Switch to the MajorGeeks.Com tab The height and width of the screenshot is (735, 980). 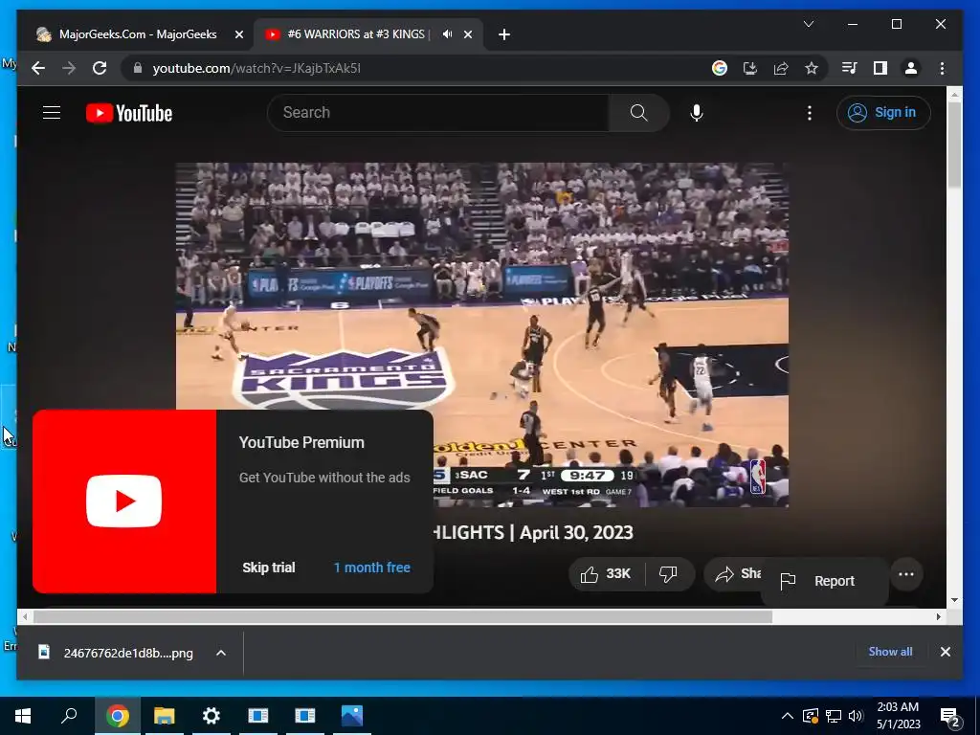coord(136,34)
